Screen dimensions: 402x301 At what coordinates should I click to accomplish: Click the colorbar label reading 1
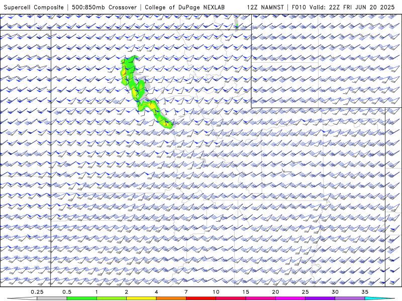[x=96, y=292]
